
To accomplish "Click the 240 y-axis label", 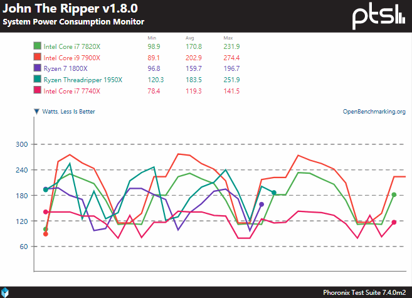I will (22, 170).
